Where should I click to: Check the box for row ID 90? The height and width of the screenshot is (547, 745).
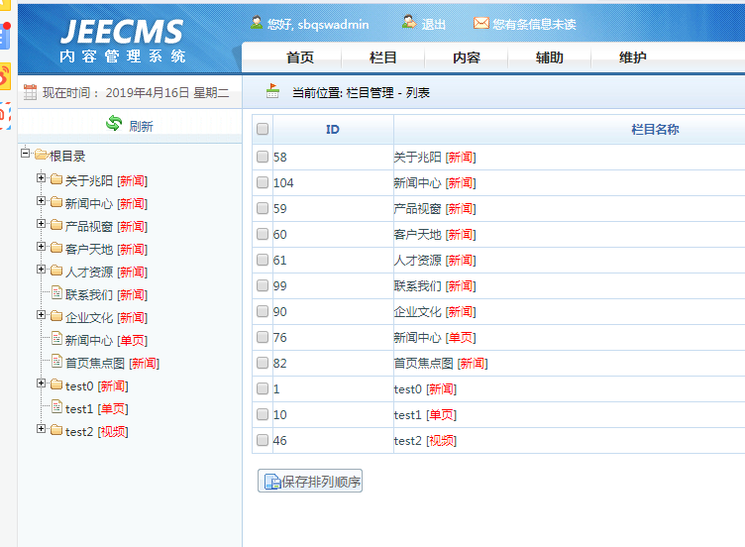[x=263, y=311]
